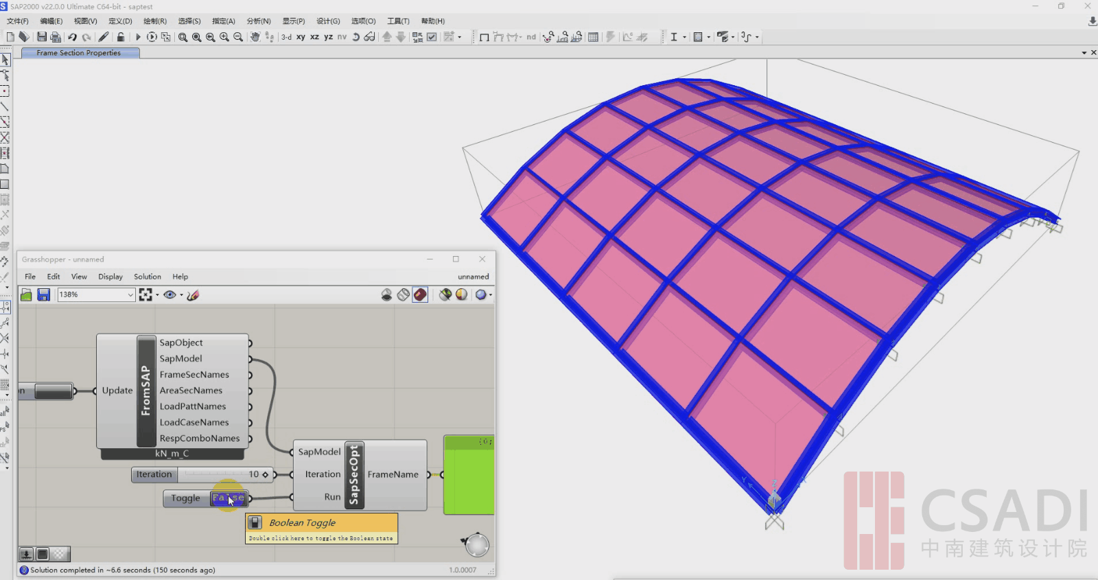Switch to the yz plane view
The image size is (1098, 580).
tap(328, 37)
